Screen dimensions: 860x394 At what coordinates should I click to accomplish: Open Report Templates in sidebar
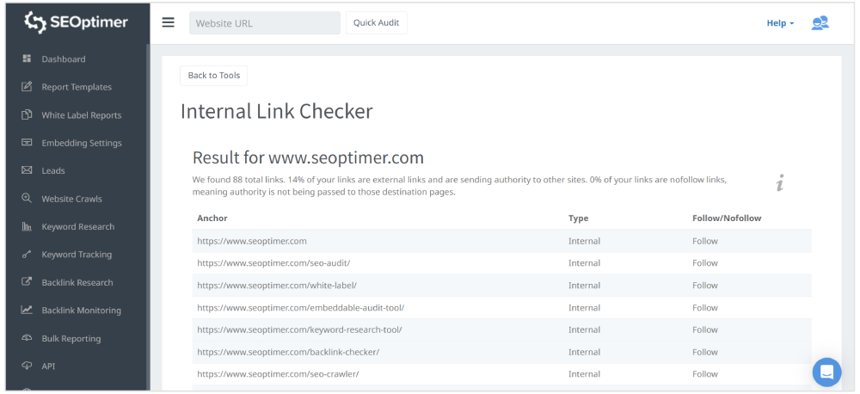[77, 87]
